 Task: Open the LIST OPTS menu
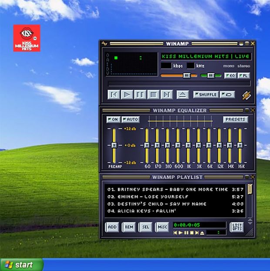237,227
